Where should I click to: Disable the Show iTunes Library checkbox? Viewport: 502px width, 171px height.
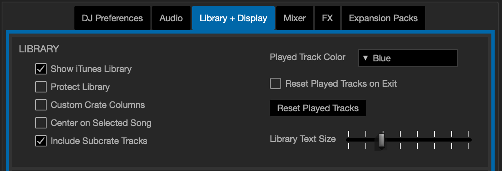[x=41, y=69]
